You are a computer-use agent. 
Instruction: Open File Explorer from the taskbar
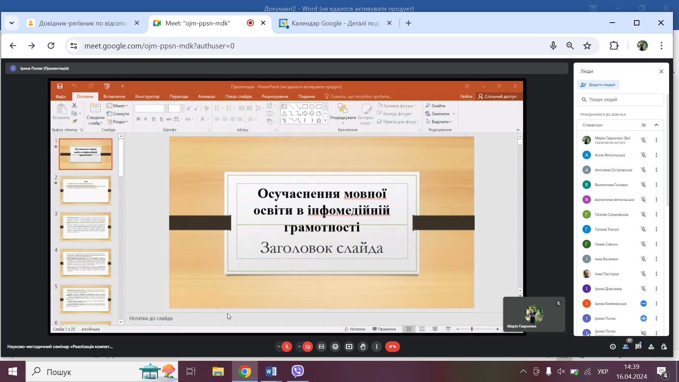218,371
